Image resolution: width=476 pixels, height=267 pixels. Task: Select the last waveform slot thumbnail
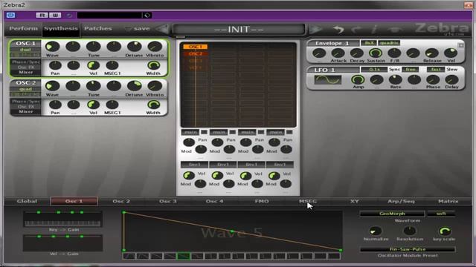tap(334, 256)
